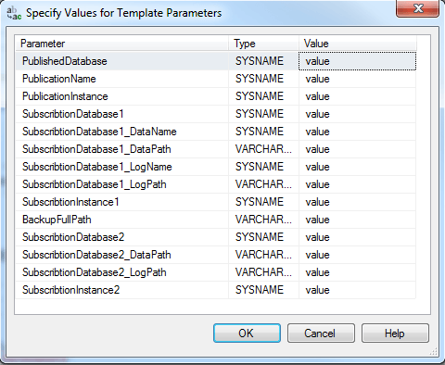Edit the value for SubscribtionDatabase1
Screen dimensions: 445x365
(x=357, y=114)
